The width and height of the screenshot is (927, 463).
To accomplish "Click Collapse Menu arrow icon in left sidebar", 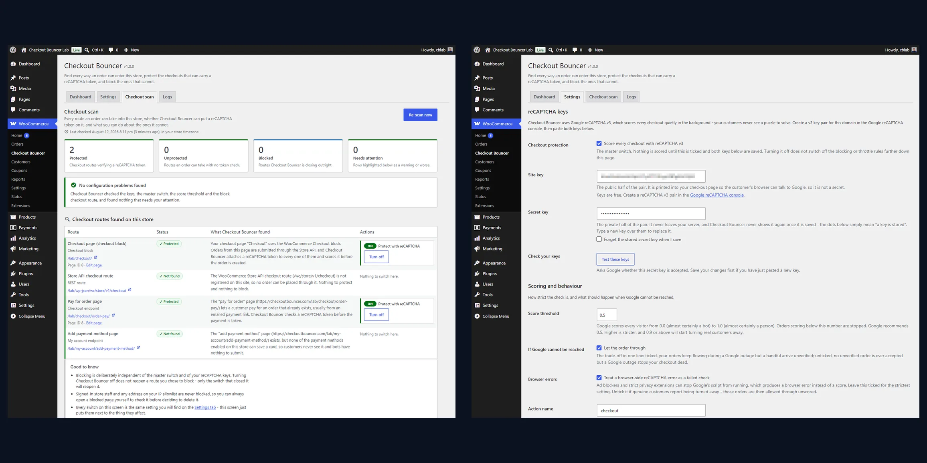I will click(x=13, y=316).
